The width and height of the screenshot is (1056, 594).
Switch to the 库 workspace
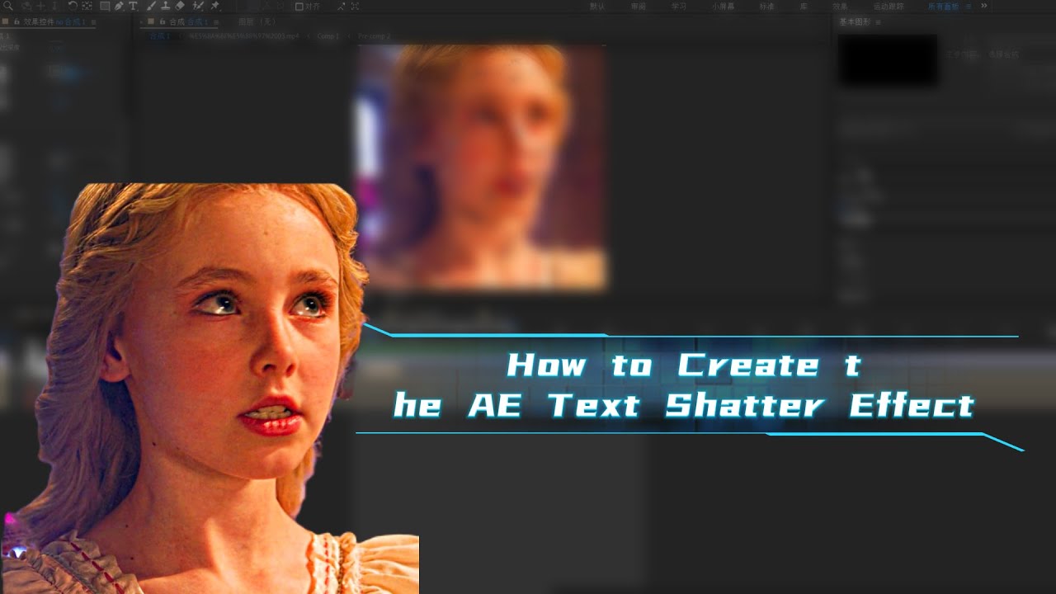point(804,7)
